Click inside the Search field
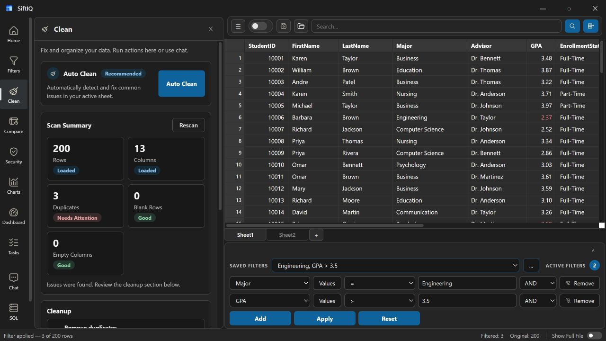Image resolution: width=606 pixels, height=341 pixels. (436, 26)
